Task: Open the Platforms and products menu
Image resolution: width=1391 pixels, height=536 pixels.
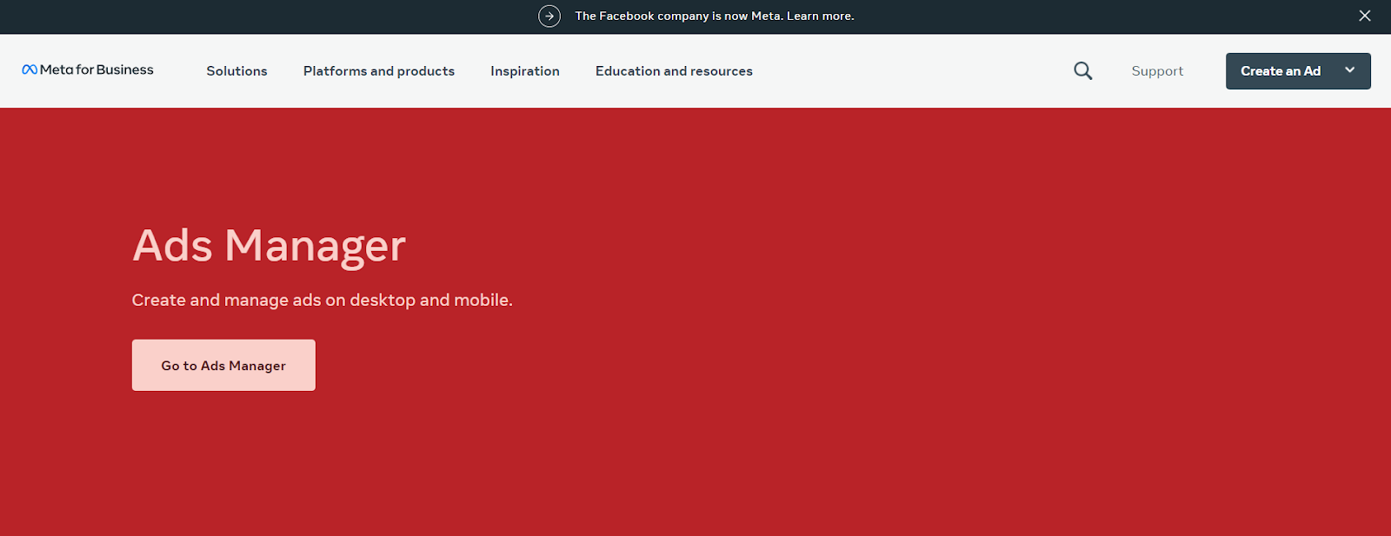Action: click(x=379, y=71)
